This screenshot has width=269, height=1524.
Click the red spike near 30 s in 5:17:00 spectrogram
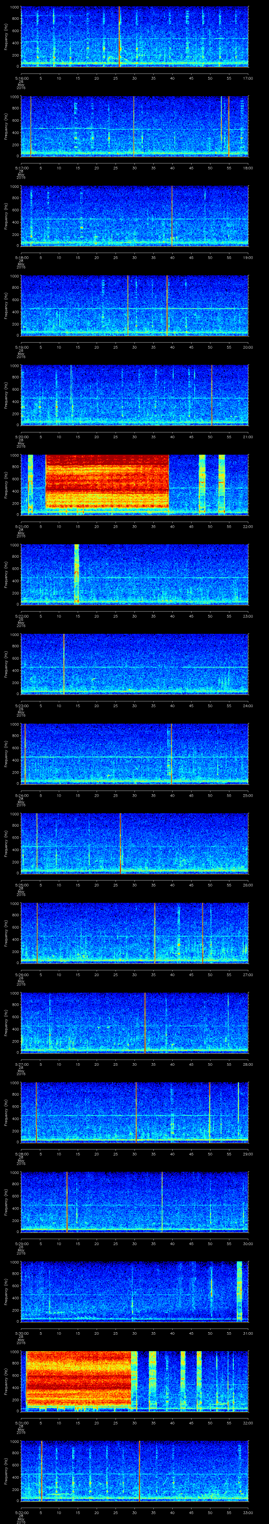pyautogui.click(x=134, y=126)
